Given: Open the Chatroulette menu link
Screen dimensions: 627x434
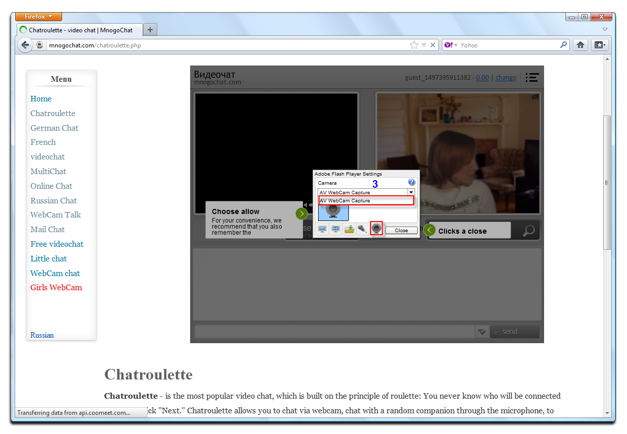Looking at the screenshot, I should pyautogui.click(x=53, y=114).
